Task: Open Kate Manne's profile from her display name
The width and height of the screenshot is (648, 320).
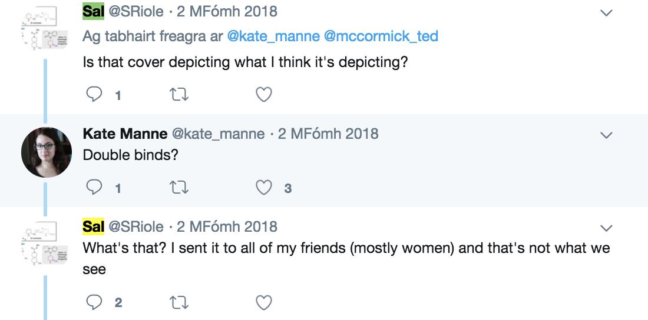Action: point(125,134)
